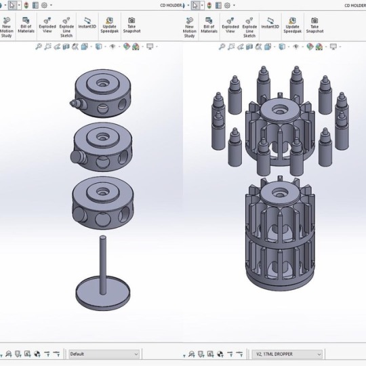366x366 pixels.
Task: Click Edit Appearance color ball in the Default configuration window
Action: click(x=127, y=47)
